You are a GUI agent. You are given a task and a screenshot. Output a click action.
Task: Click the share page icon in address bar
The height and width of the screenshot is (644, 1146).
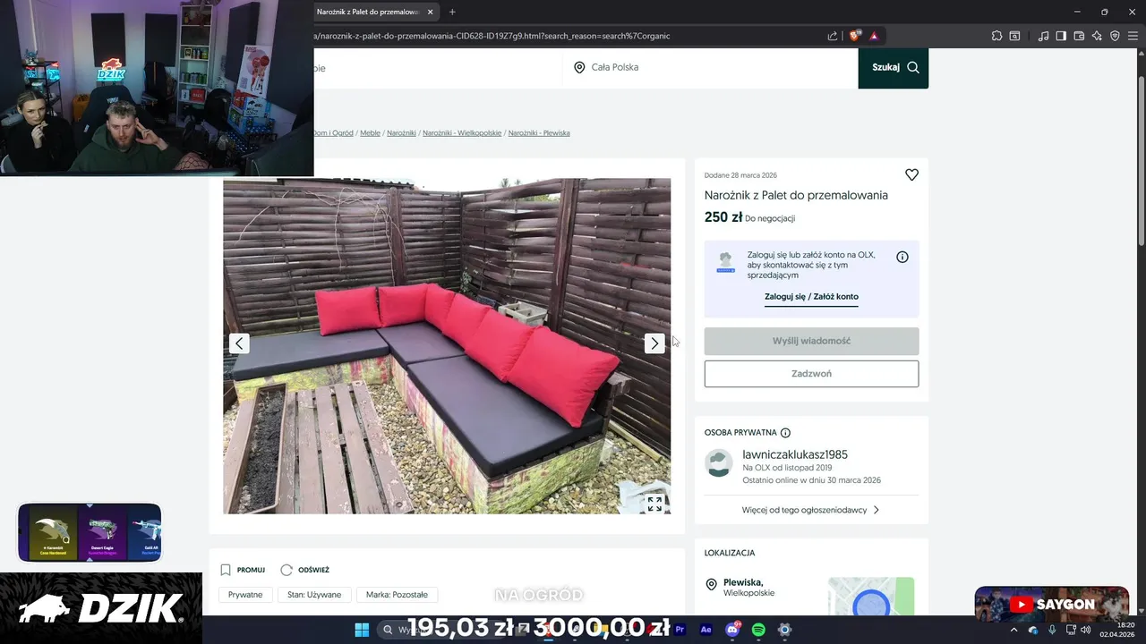(x=833, y=36)
